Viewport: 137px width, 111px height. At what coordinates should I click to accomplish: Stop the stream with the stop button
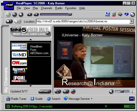point(21,14)
